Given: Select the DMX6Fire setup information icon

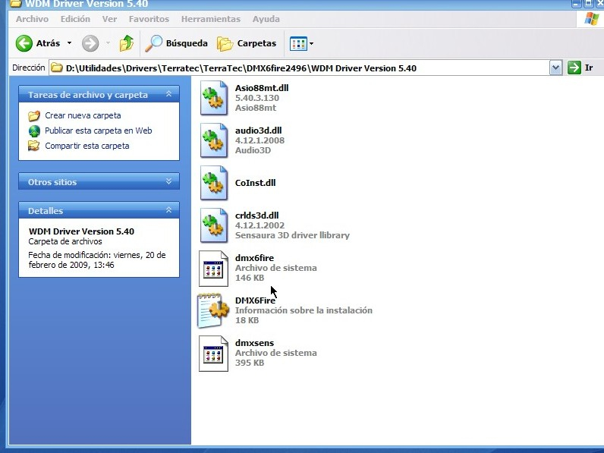Looking at the screenshot, I should tap(213, 310).
